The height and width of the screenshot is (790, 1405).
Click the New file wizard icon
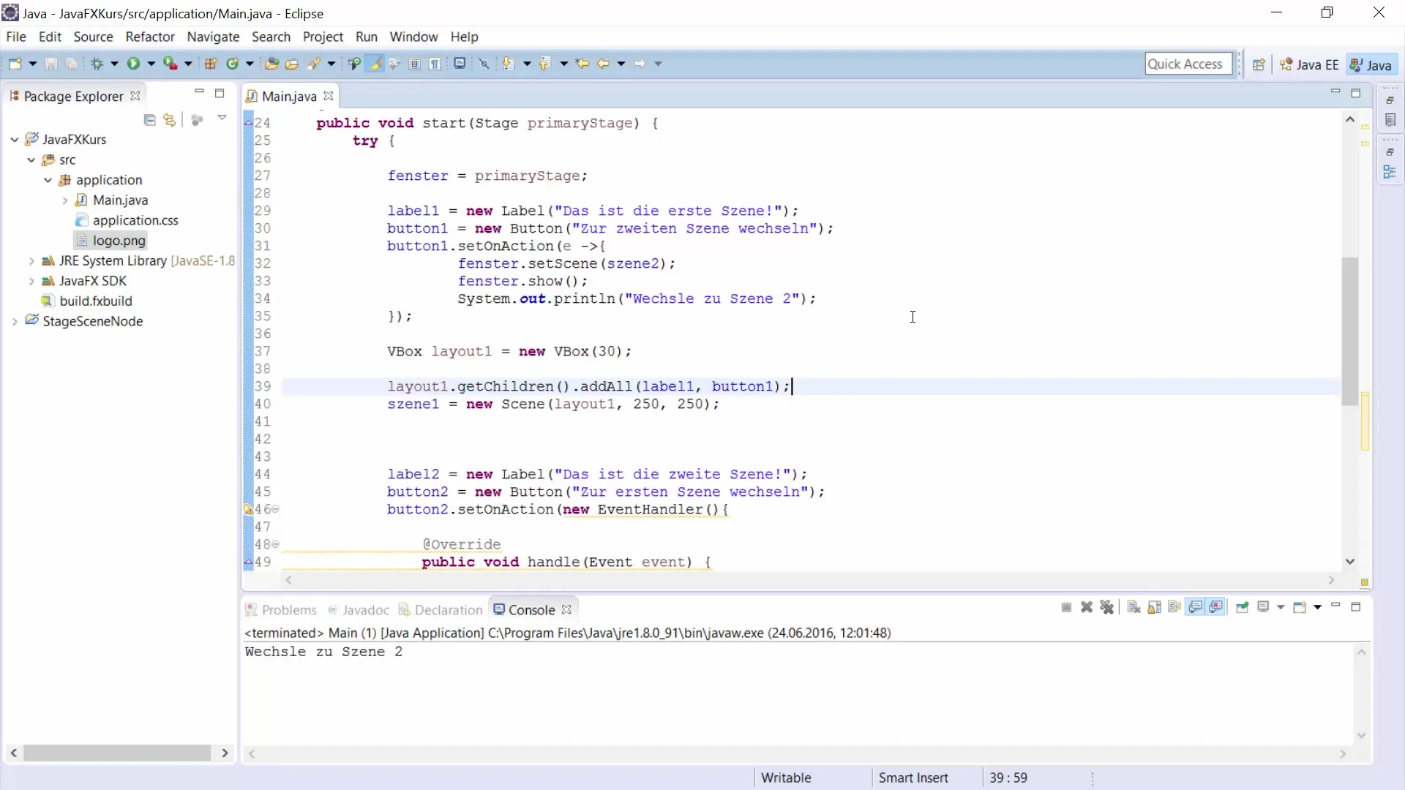pos(15,64)
